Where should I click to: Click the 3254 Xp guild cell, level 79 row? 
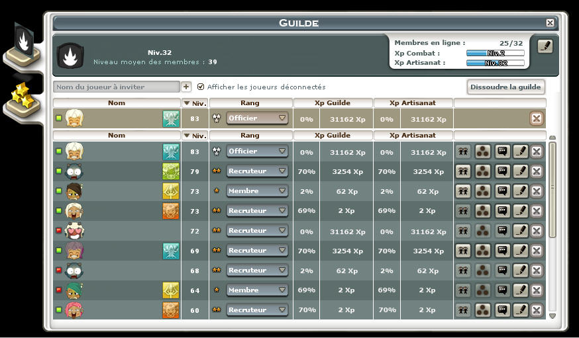pyautogui.click(x=348, y=171)
